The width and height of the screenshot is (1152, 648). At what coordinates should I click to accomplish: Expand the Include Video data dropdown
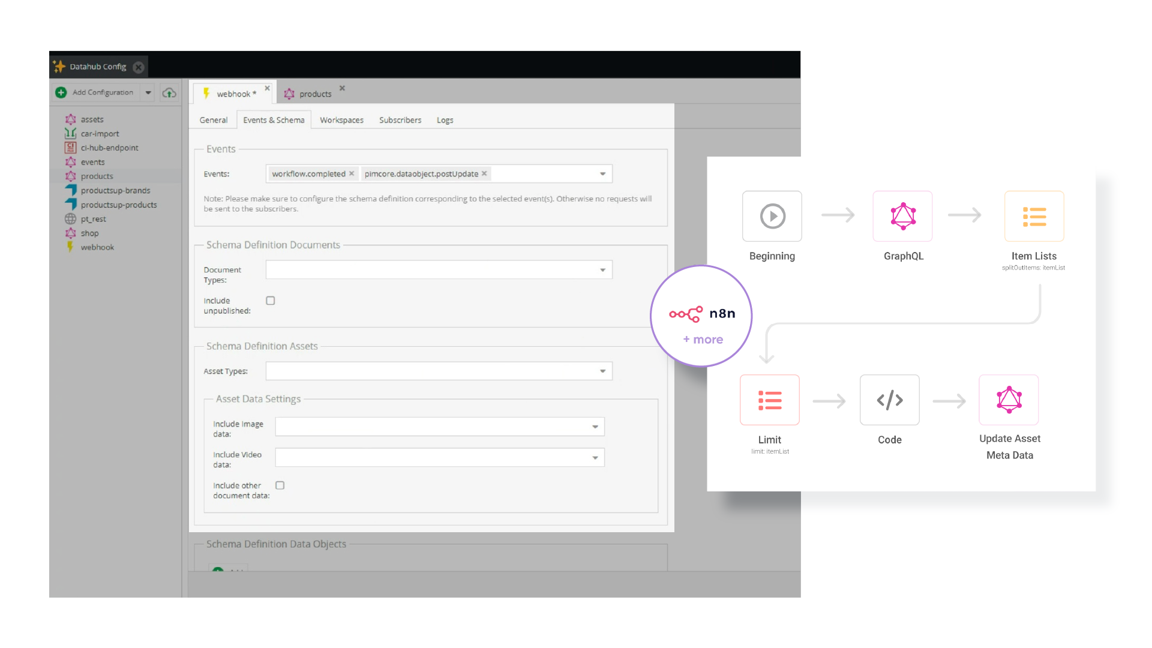tap(595, 458)
